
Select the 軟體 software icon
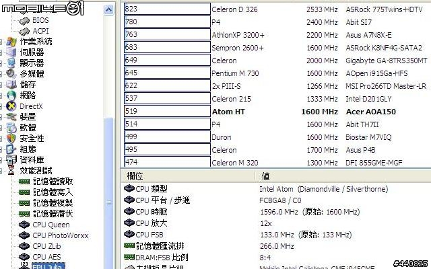tap(11, 127)
